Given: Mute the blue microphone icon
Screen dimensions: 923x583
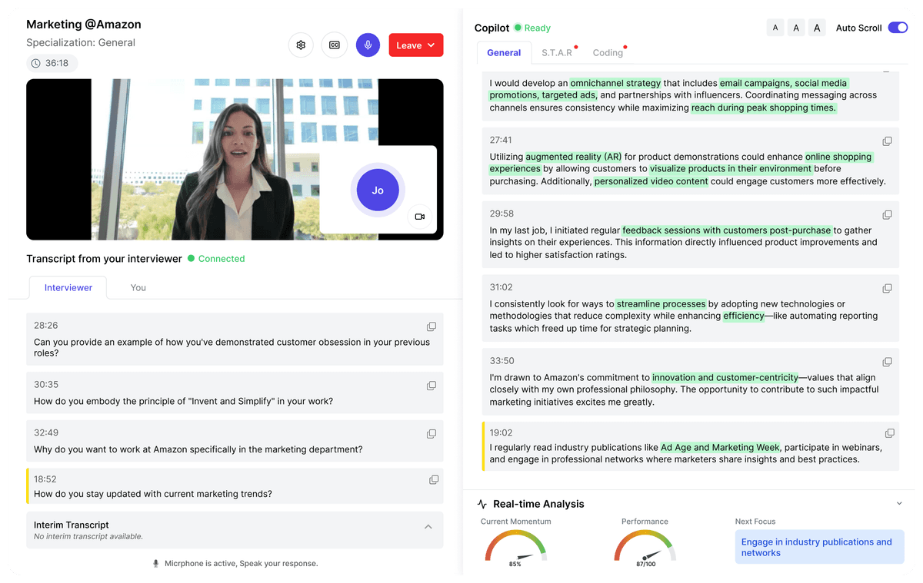Looking at the screenshot, I should (368, 45).
